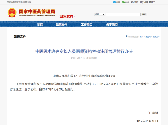Click 首页 link in breadcrumb
The height and width of the screenshot is (125, 168).
[x=141, y=37]
